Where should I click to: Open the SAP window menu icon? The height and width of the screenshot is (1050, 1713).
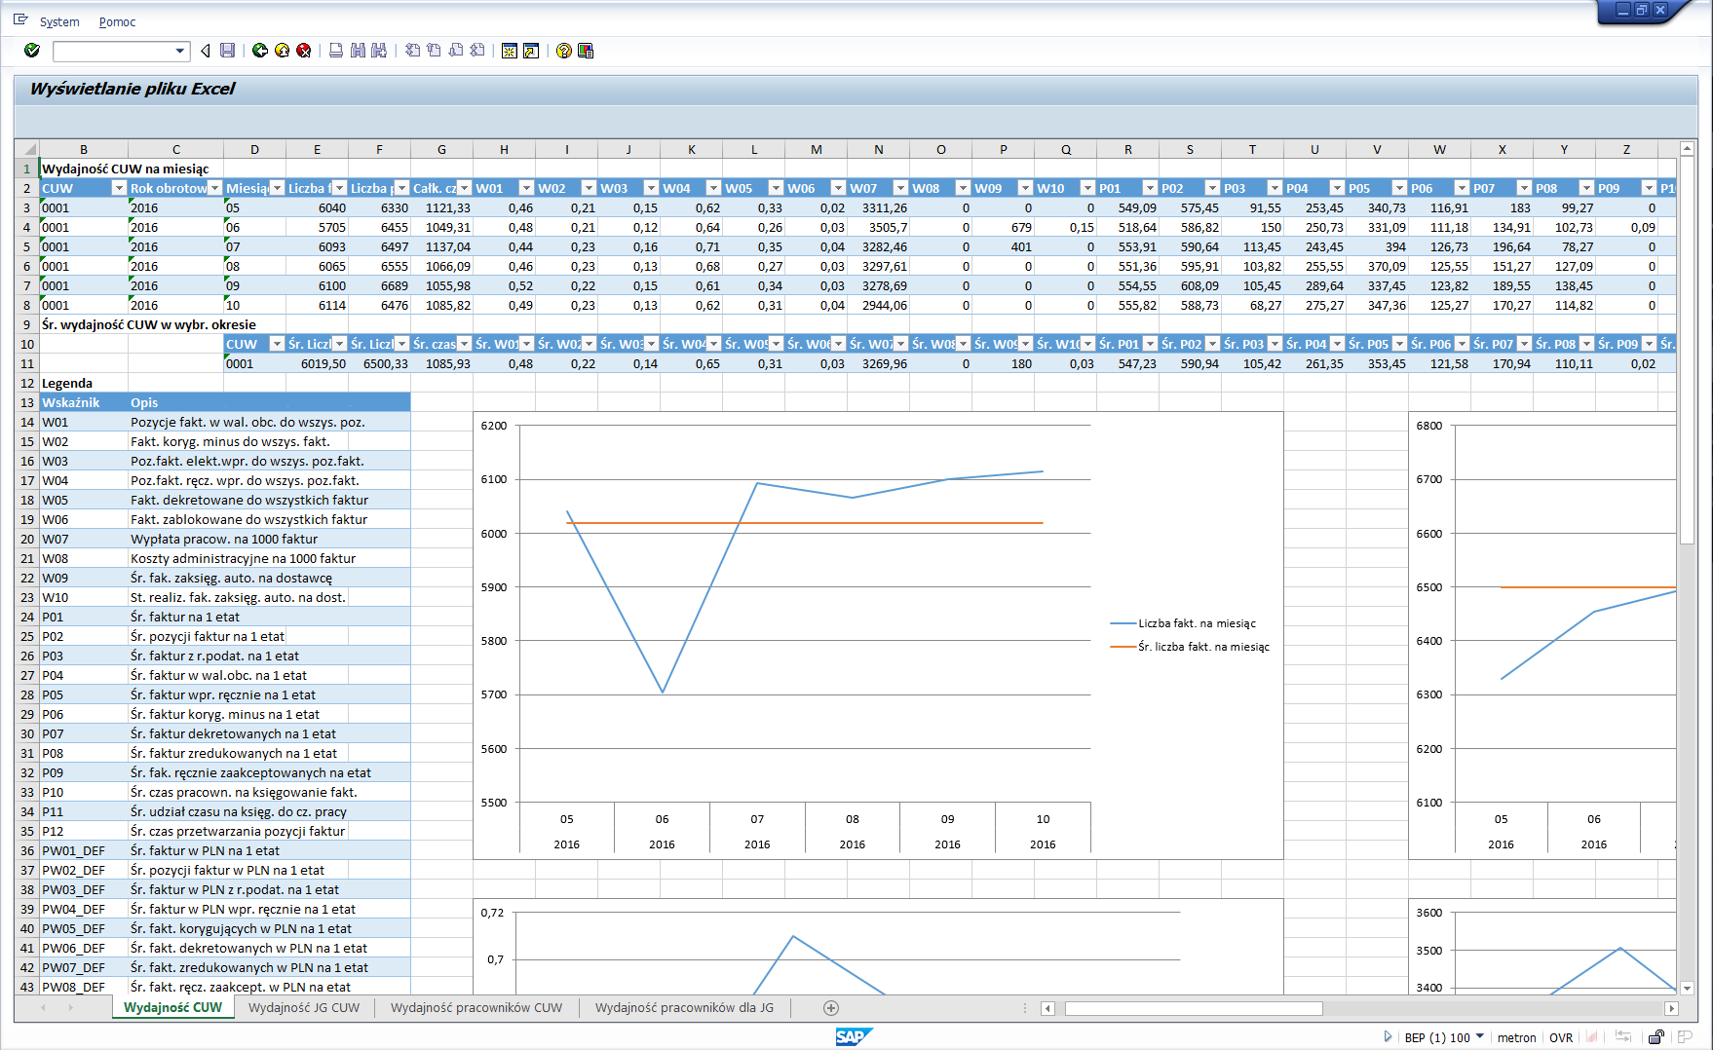click(x=20, y=20)
